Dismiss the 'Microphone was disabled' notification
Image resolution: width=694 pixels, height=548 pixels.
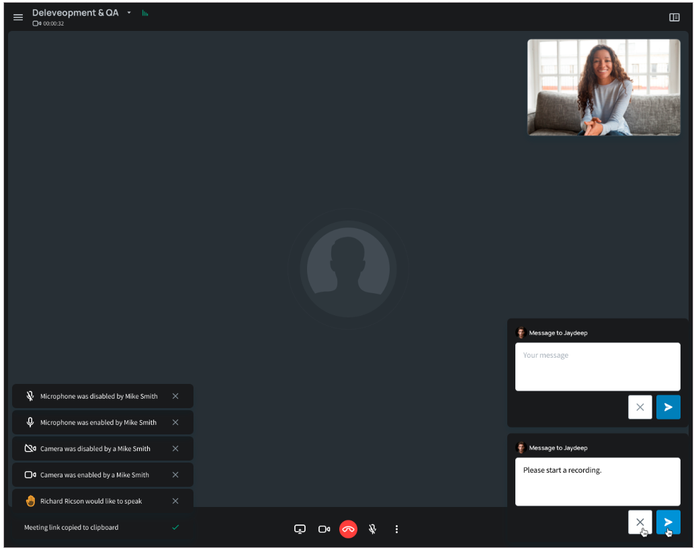click(175, 396)
